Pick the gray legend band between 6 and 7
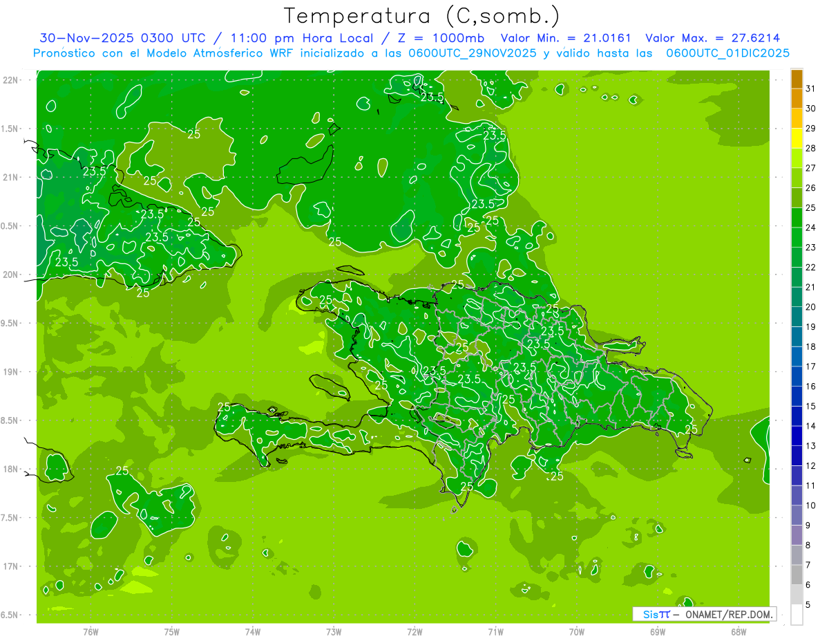This screenshot has width=829, height=641. tap(797, 575)
